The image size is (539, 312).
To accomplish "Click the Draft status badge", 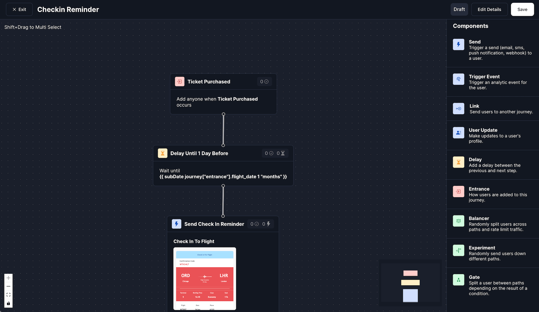I will point(459,10).
